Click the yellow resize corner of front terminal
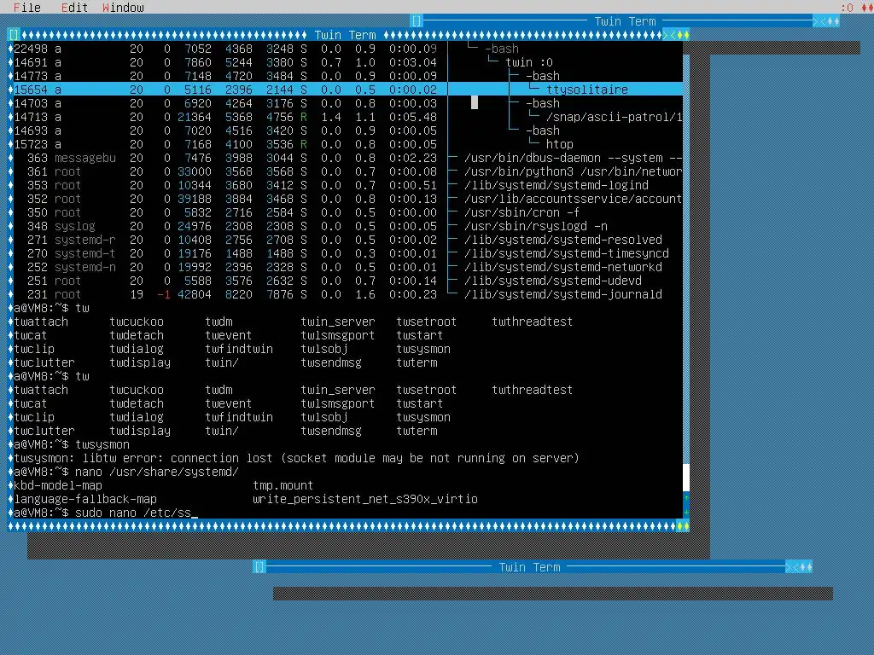The image size is (874, 655). coord(683,525)
